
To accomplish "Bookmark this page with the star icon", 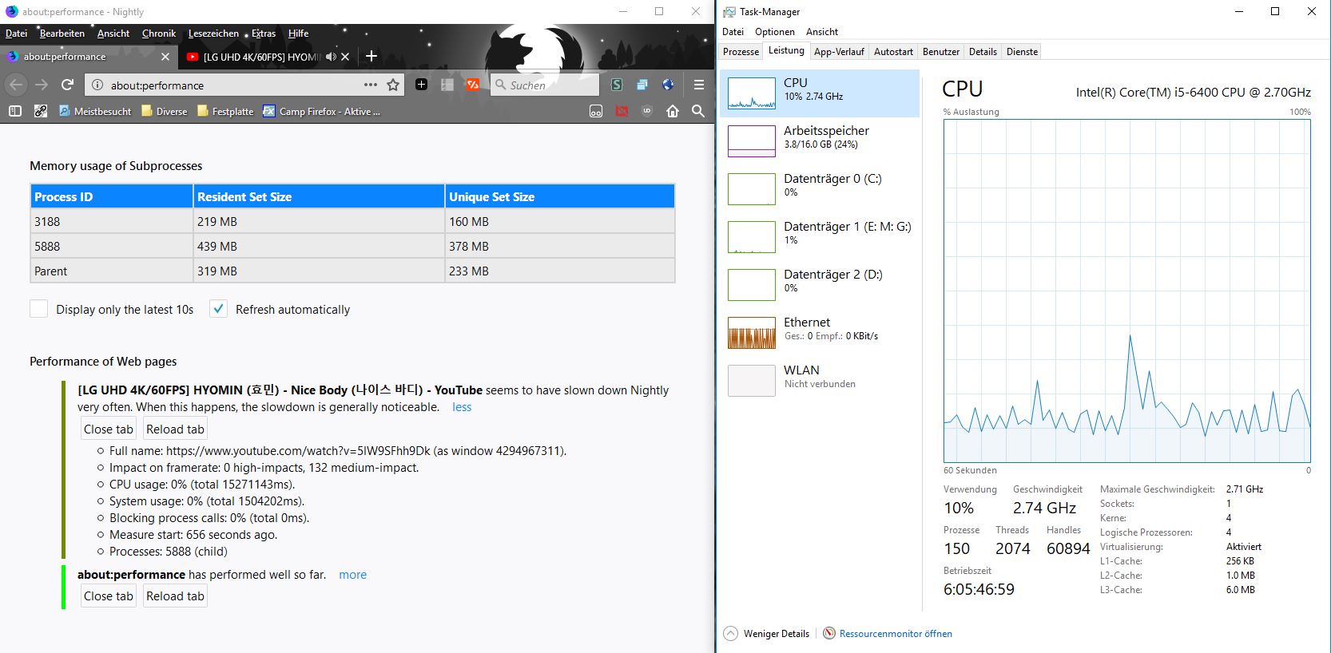I will (392, 85).
